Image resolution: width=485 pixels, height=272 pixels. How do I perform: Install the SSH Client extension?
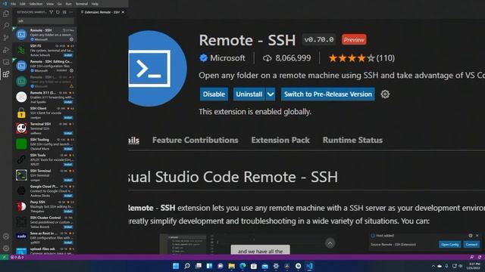coord(68,118)
